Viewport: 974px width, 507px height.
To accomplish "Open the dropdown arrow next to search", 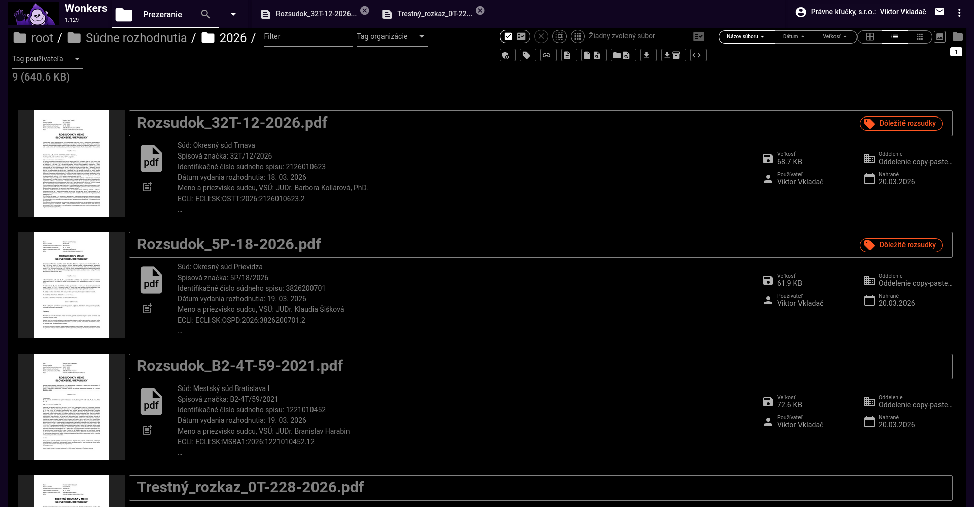I will (x=233, y=14).
